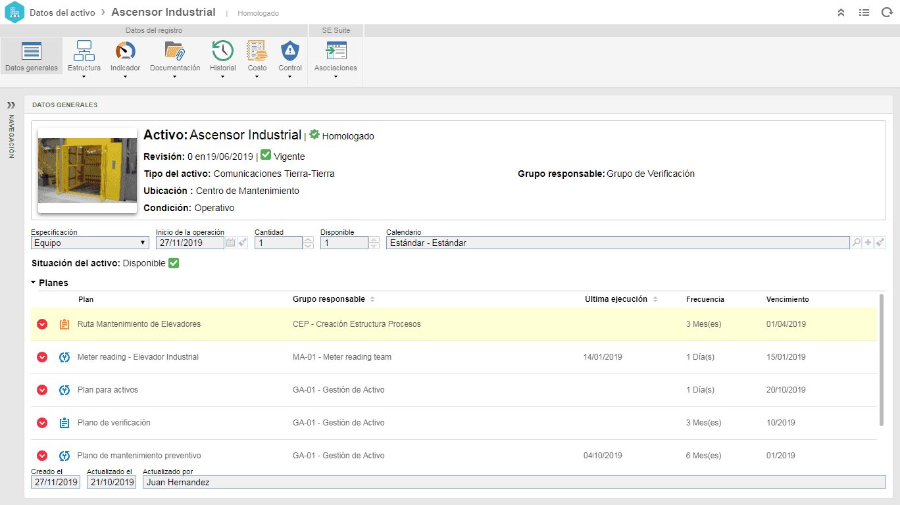Collapse the Planes section
This screenshot has height=505, width=900.
[x=34, y=283]
